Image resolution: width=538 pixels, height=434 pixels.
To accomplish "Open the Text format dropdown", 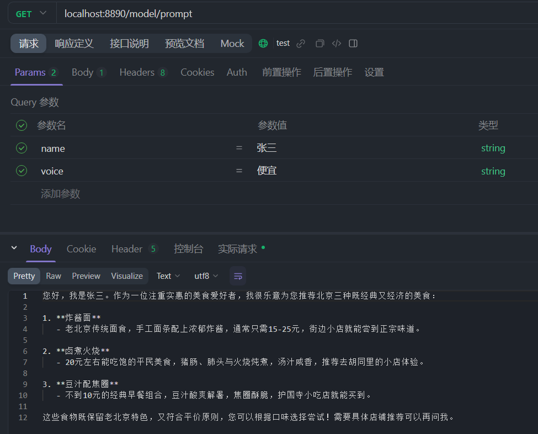I will coord(168,276).
